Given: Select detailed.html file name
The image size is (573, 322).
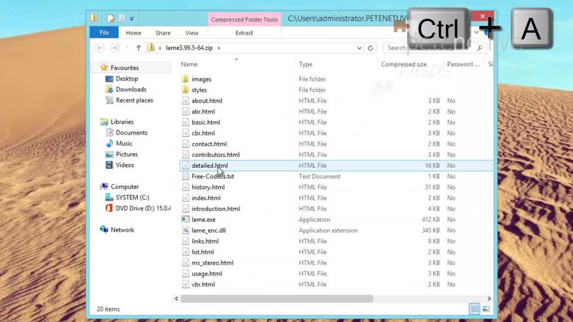Looking at the screenshot, I should pyautogui.click(x=209, y=165).
